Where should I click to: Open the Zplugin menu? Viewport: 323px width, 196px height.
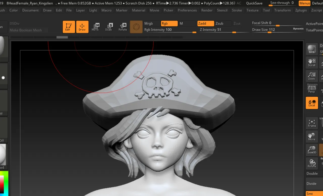click(301, 10)
